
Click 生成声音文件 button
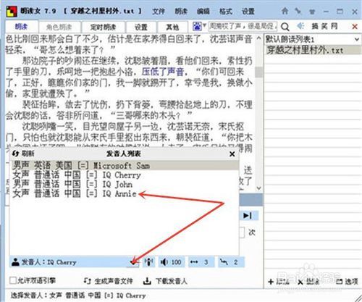coord(108,281)
